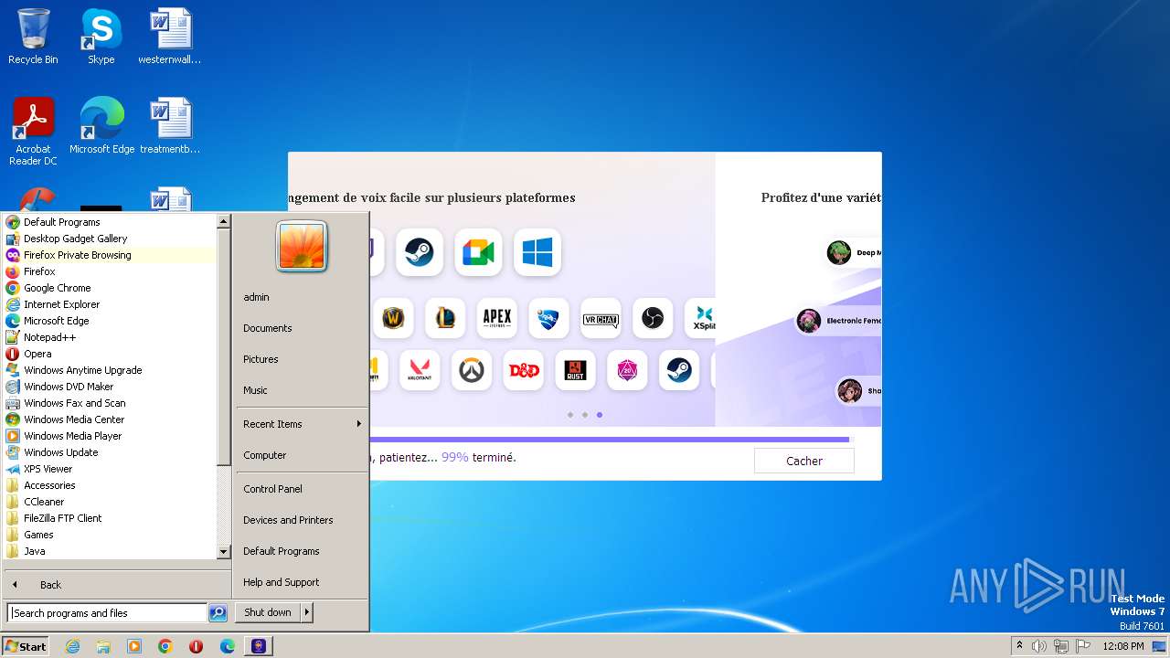Click the D&D icon
This screenshot has height=658, width=1170.
[x=524, y=370]
